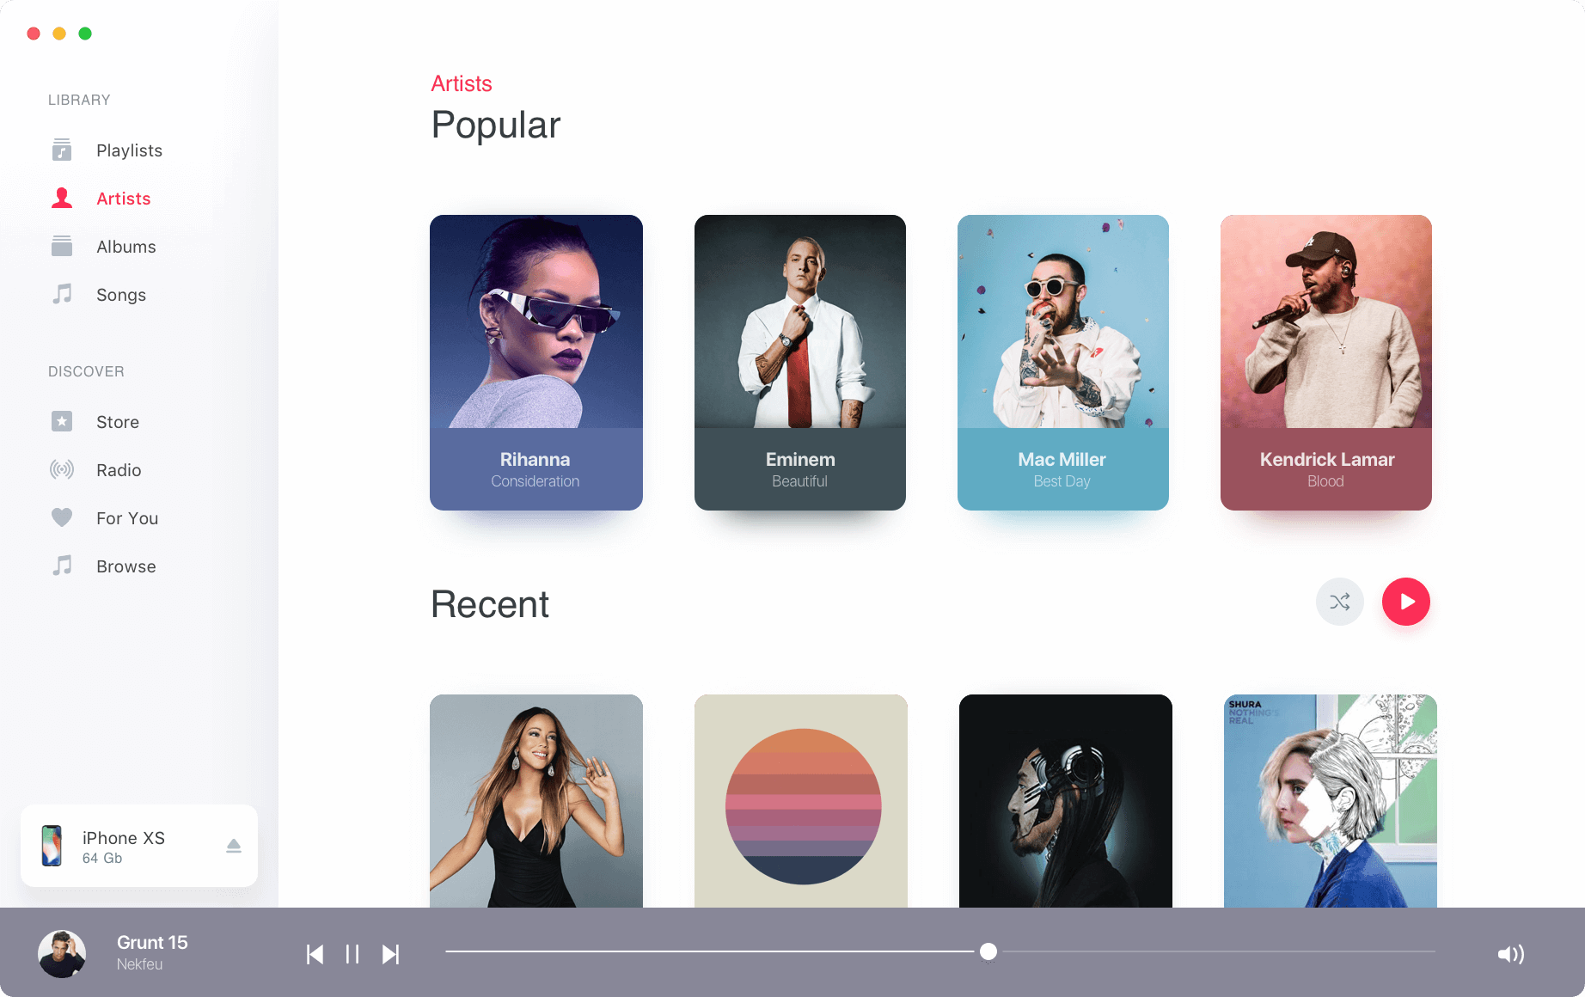Click the Blood label under Kendrick Lamar

[x=1325, y=481]
